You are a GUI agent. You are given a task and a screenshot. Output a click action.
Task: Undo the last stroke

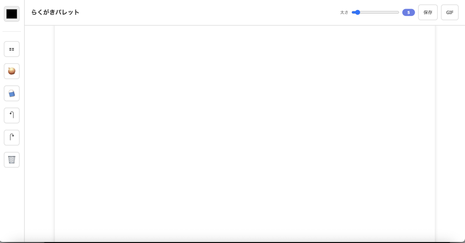pyautogui.click(x=12, y=116)
